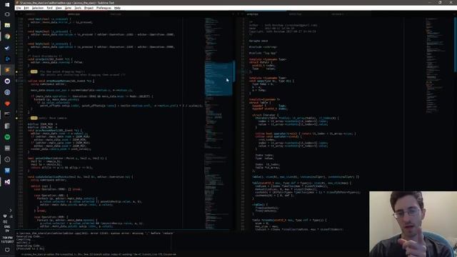Open the blue checkmark app in taskbar
The height and width of the screenshot is (257, 457).
coord(7,48)
